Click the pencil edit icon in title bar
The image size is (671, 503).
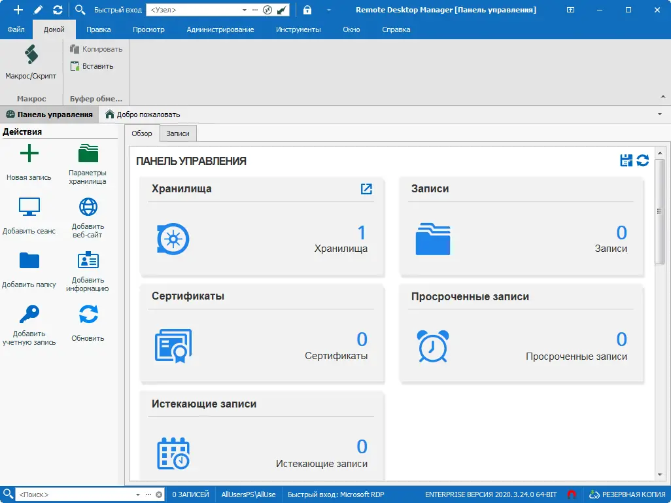point(38,10)
